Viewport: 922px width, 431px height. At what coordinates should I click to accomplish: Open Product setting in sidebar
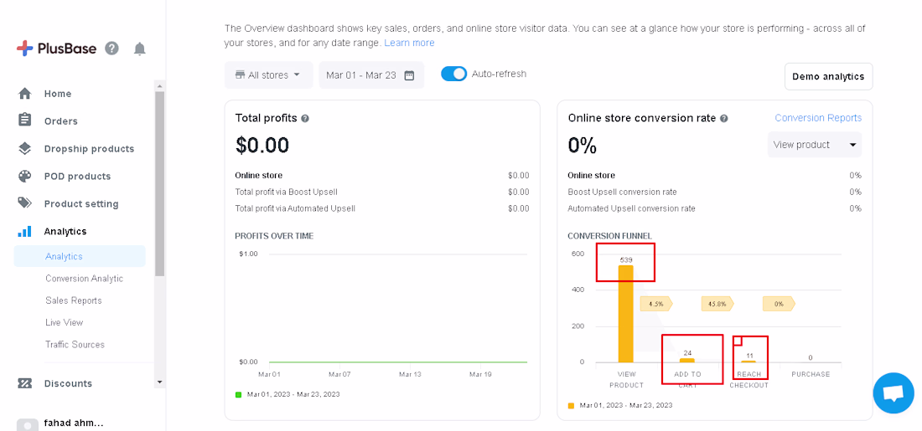(x=81, y=203)
